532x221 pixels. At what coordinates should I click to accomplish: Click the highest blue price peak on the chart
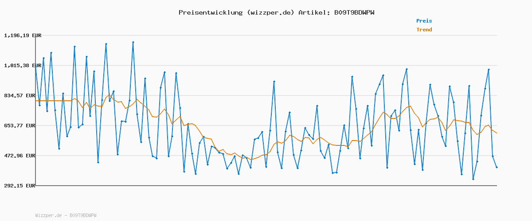point(133,42)
